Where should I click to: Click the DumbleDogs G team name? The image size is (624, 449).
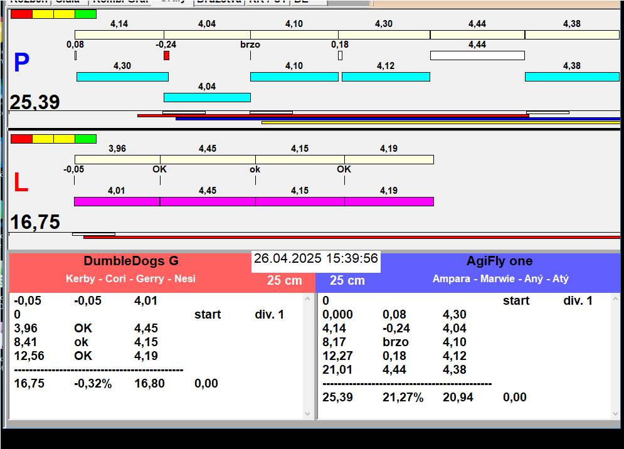click(131, 261)
